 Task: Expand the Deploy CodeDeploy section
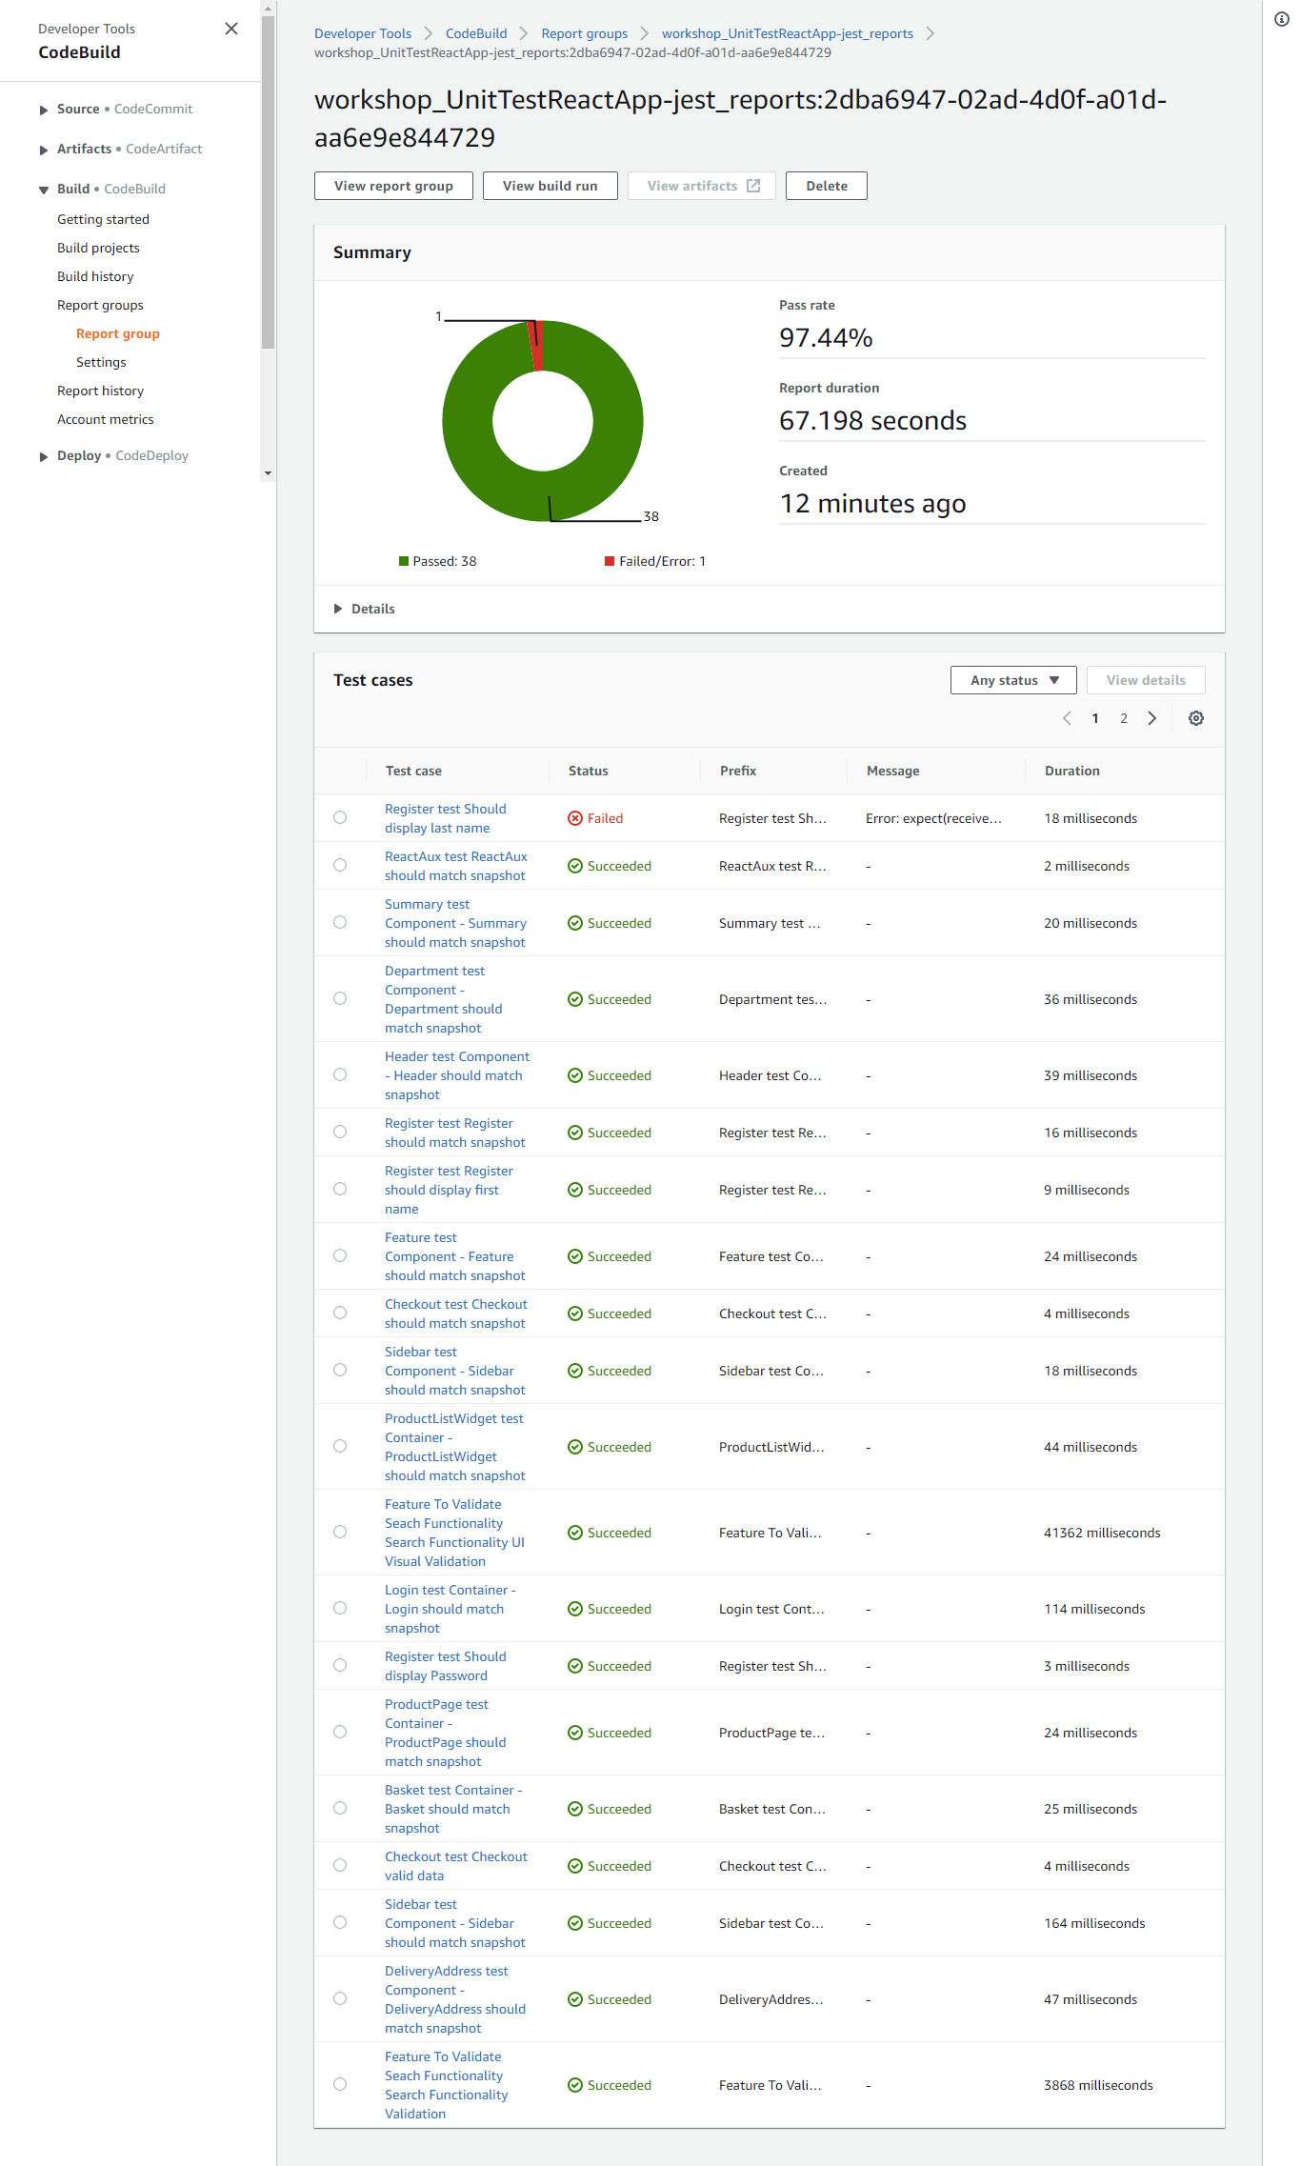coord(44,456)
